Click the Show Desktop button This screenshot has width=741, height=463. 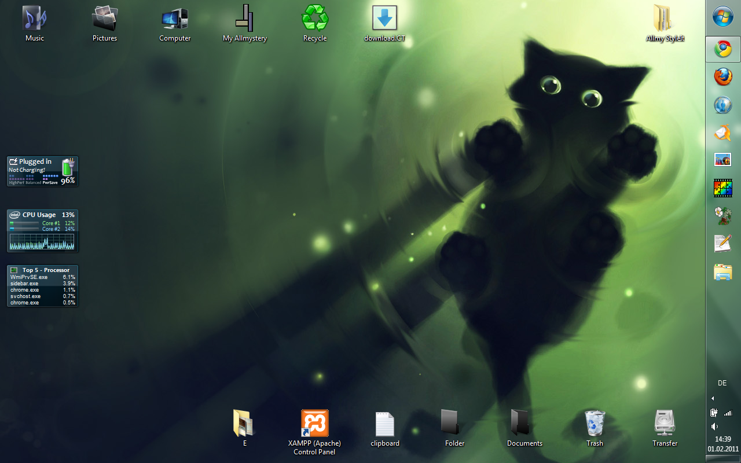[723, 459]
